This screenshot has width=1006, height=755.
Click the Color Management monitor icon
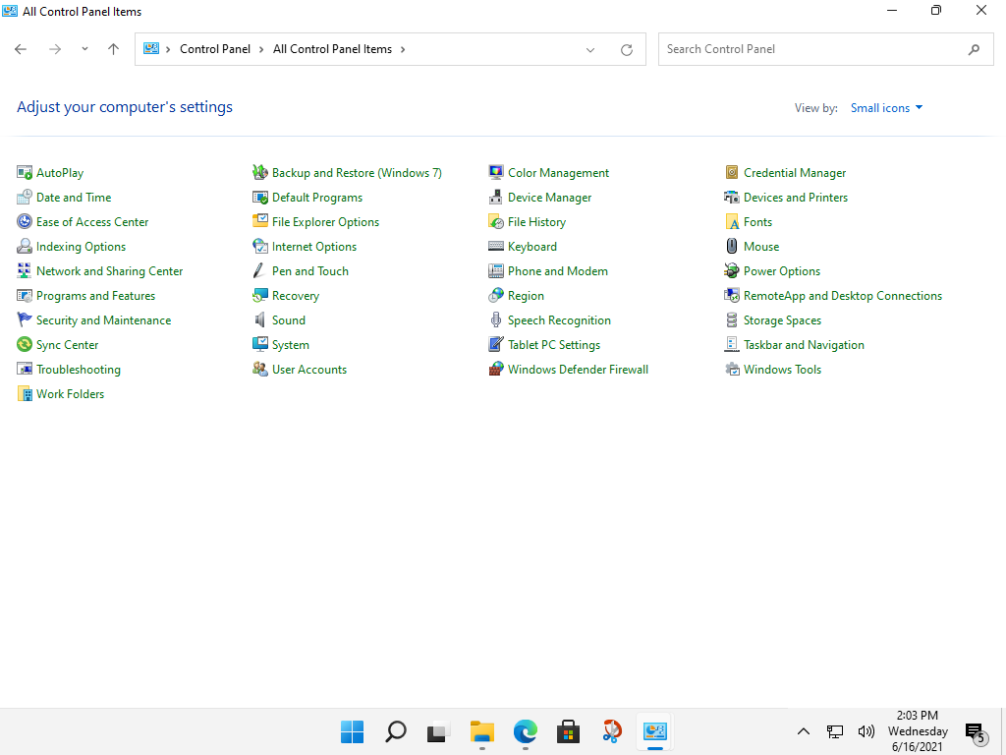(496, 173)
